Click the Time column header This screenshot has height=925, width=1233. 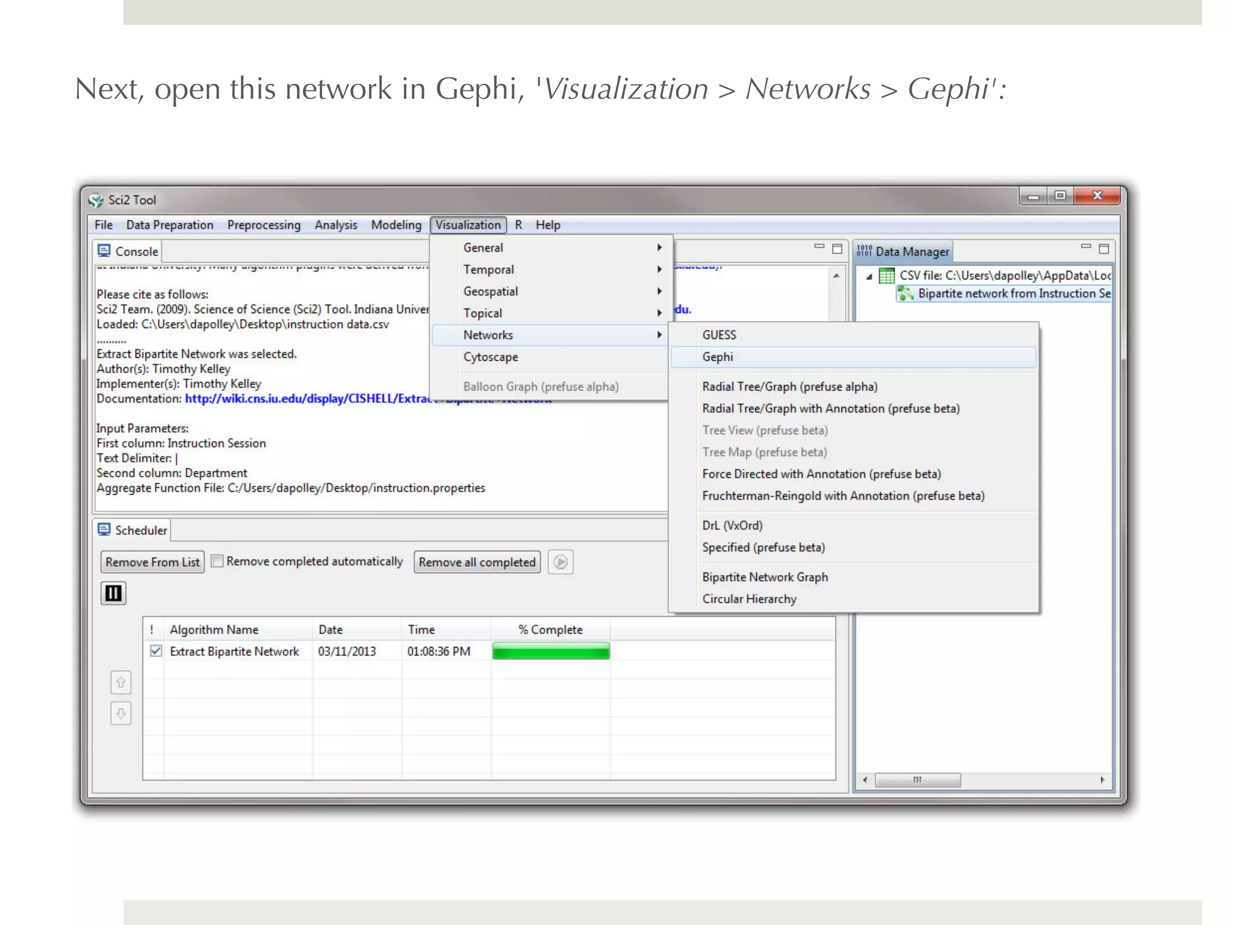click(446, 629)
